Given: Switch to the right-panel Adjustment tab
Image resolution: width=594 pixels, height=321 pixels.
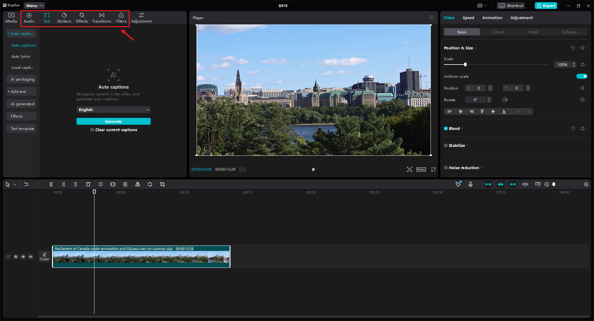Looking at the screenshot, I should (x=522, y=18).
